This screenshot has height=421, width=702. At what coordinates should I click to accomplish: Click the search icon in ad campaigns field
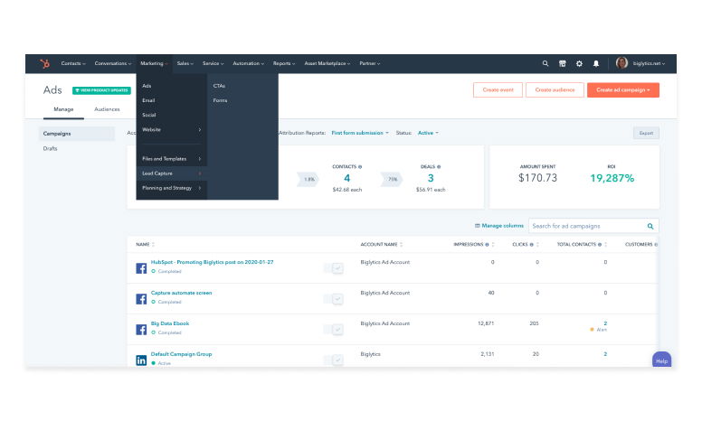650,226
